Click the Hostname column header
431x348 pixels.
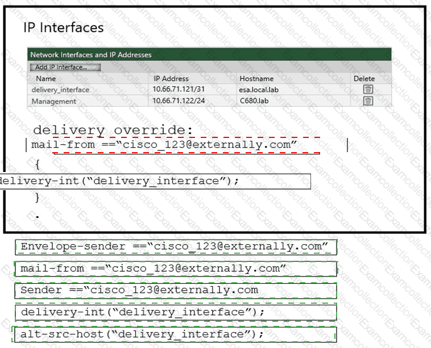pyautogui.click(x=256, y=78)
